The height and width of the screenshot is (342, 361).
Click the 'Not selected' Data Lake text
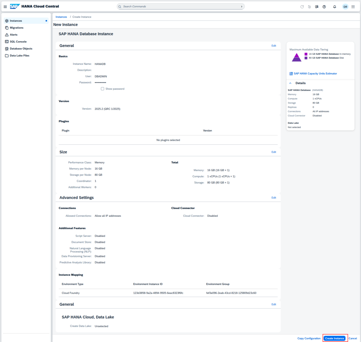point(294,127)
